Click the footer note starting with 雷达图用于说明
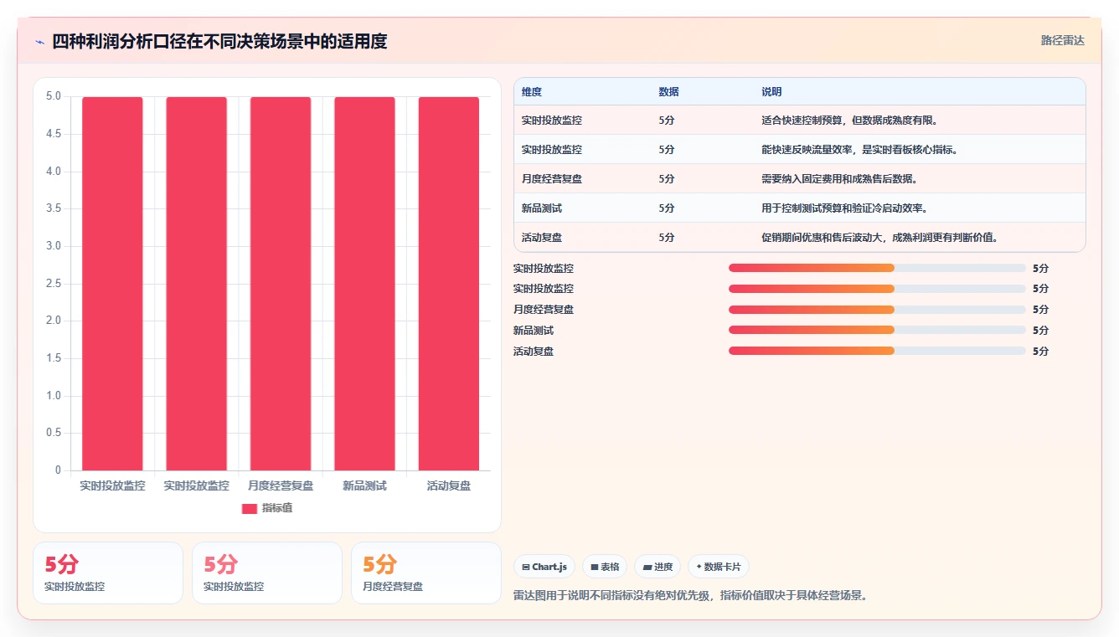The height and width of the screenshot is (637, 1119). pos(692,596)
